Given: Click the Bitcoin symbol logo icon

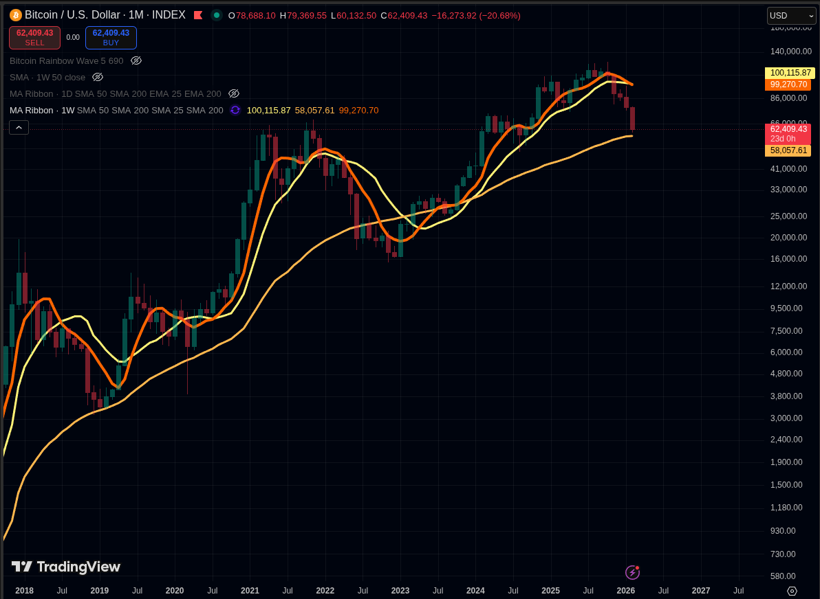Looking at the screenshot, I should coord(16,15).
